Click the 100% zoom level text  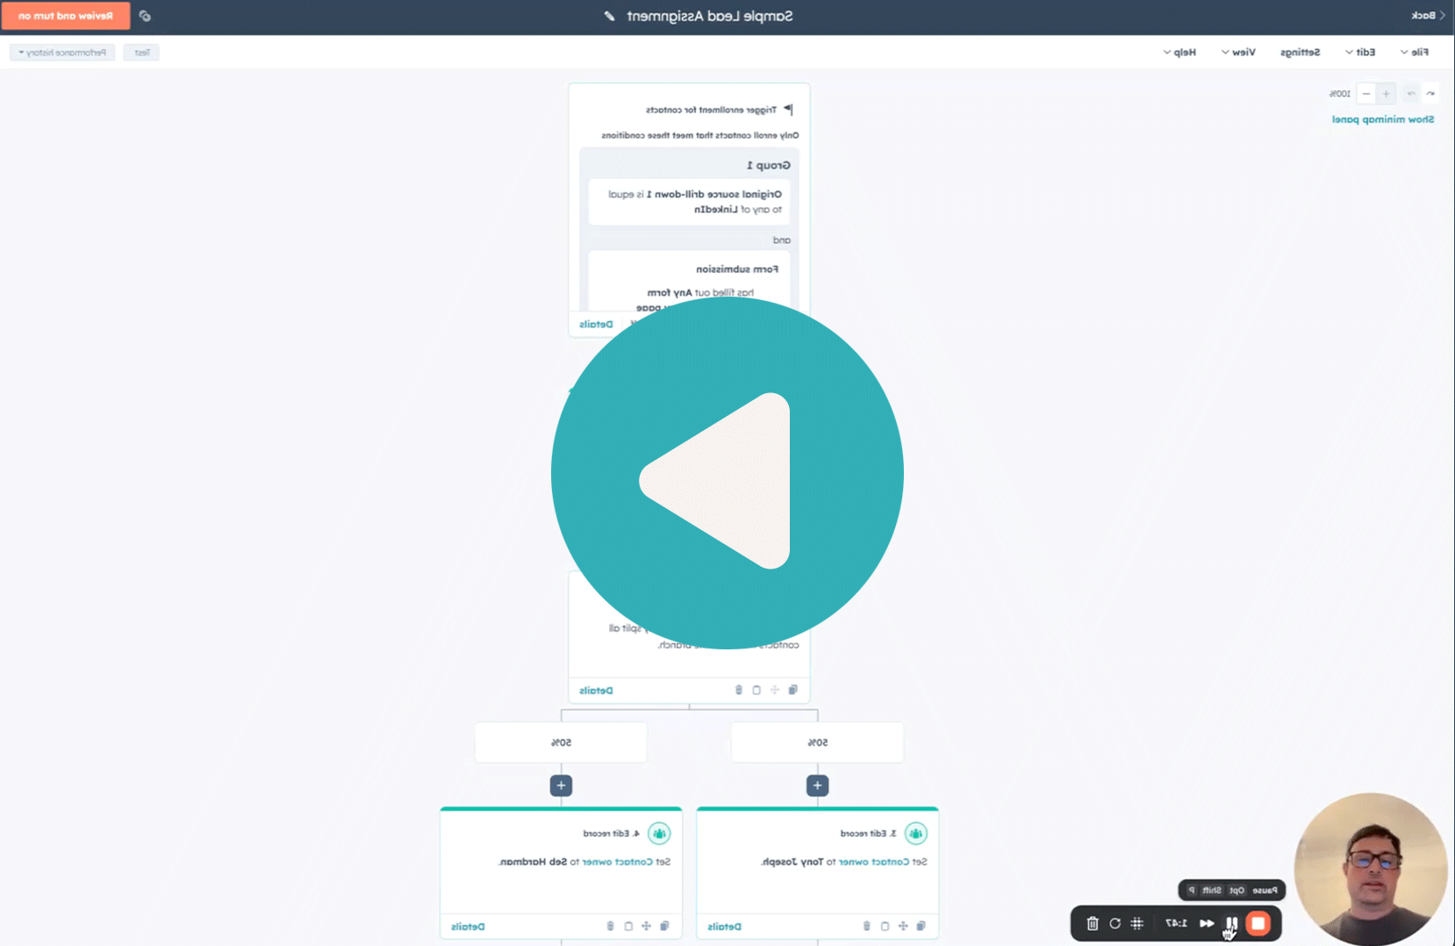coord(1339,93)
